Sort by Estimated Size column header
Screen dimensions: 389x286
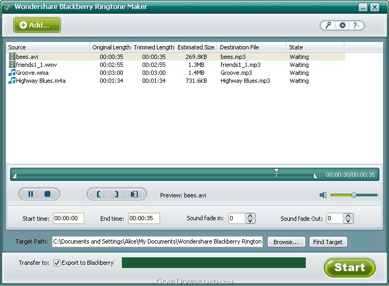click(x=196, y=47)
